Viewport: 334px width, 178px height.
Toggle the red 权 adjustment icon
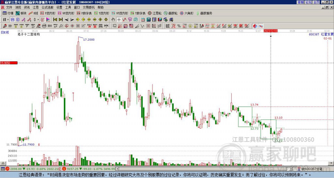pyautogui.click(x=42, y=20)
